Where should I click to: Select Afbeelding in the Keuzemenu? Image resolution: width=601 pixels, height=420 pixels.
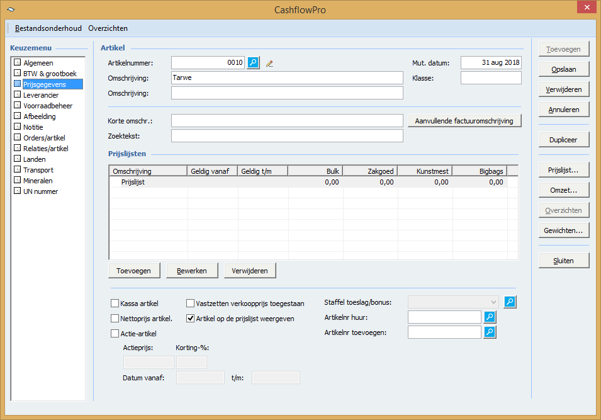coord(39,116)
